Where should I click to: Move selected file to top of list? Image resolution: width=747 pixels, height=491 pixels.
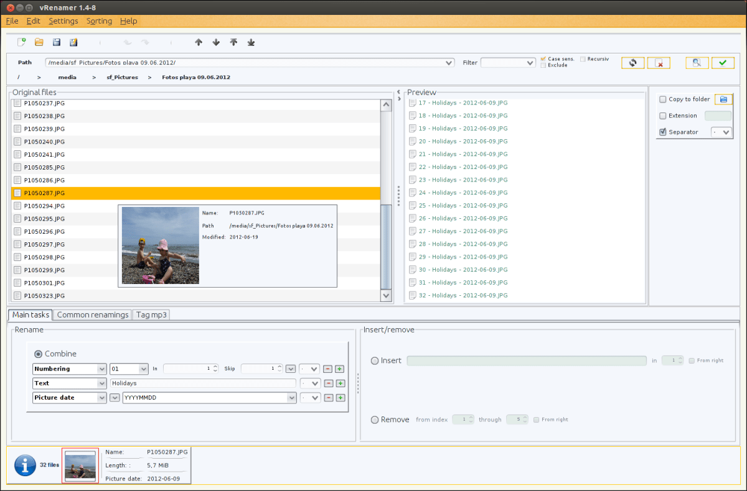click(233, 42)
